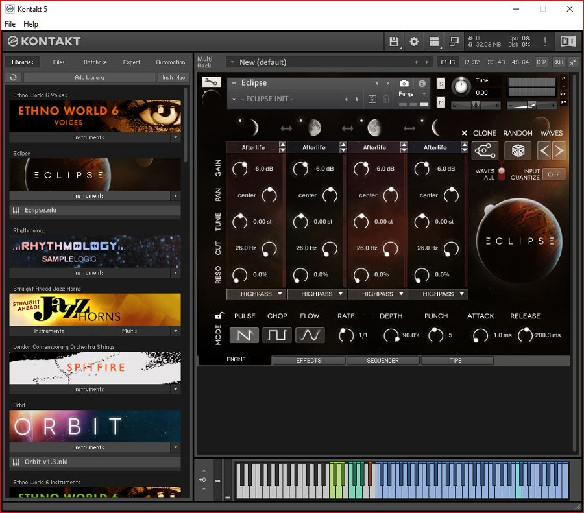
Task: Select the first crescent moon layer icon
Action: (x=254, y=128)
